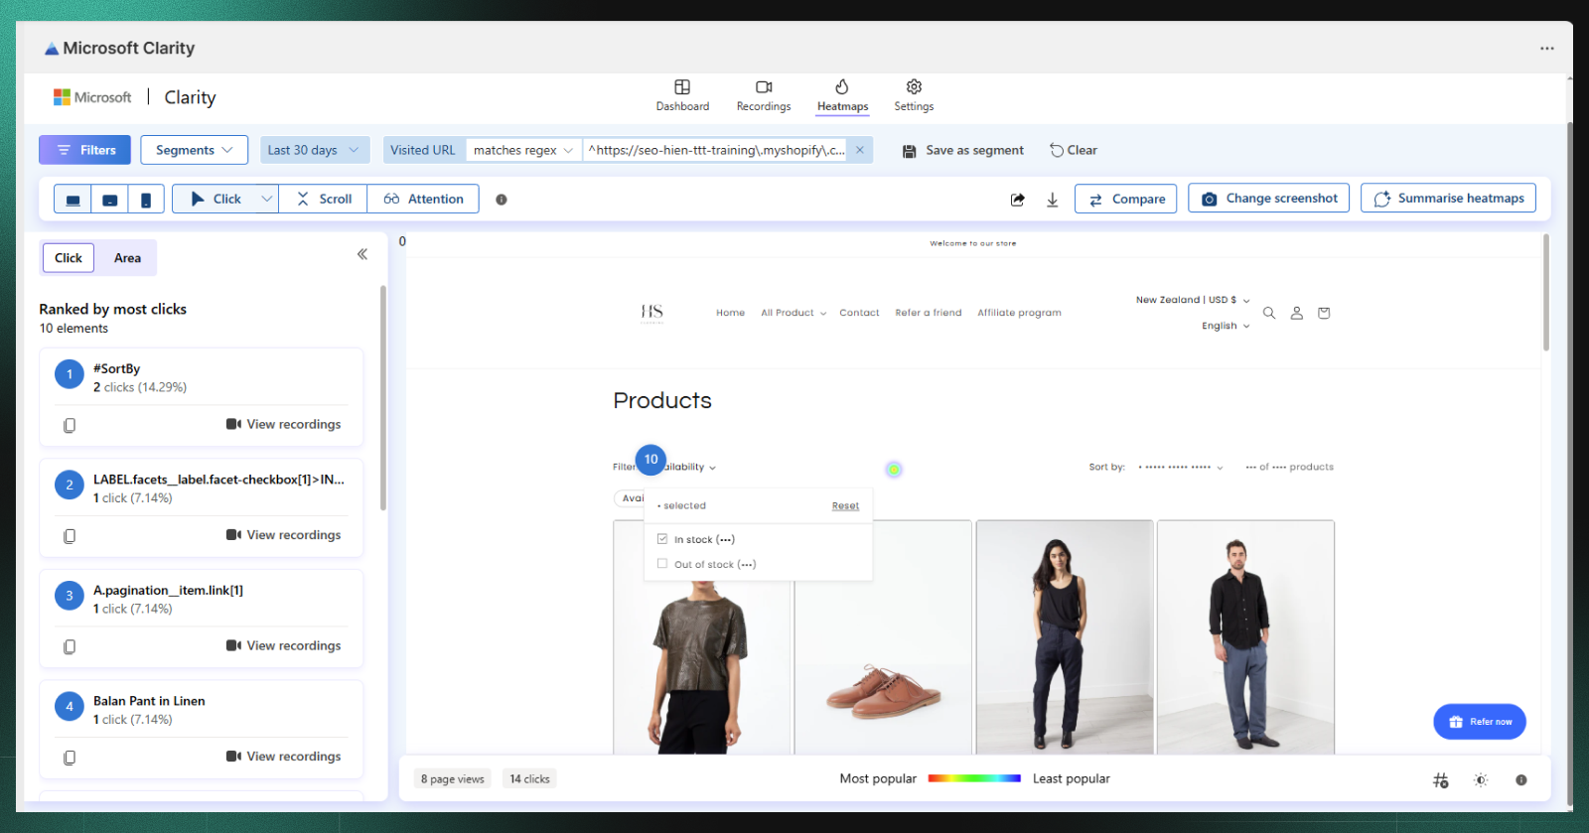Open the matches regex operator dropdown
This screenshot has height=833, width=1589.
tap(522, 150)
